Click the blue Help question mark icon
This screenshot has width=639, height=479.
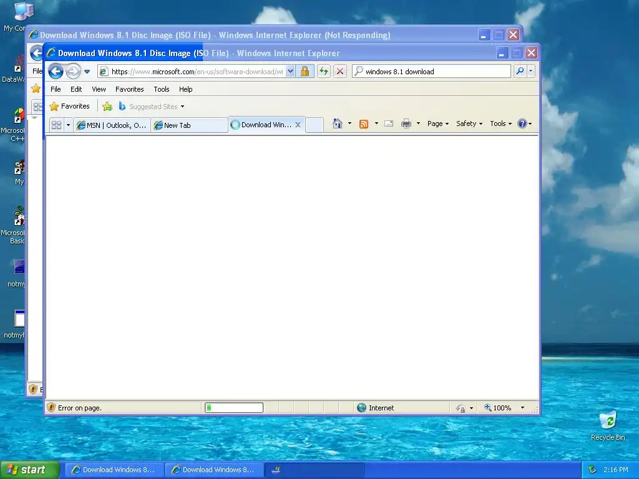[x=522, y=123]
